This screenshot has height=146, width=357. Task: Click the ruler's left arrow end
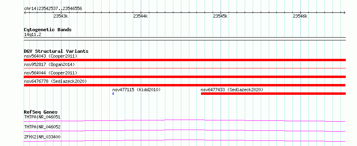click(25, 12)
